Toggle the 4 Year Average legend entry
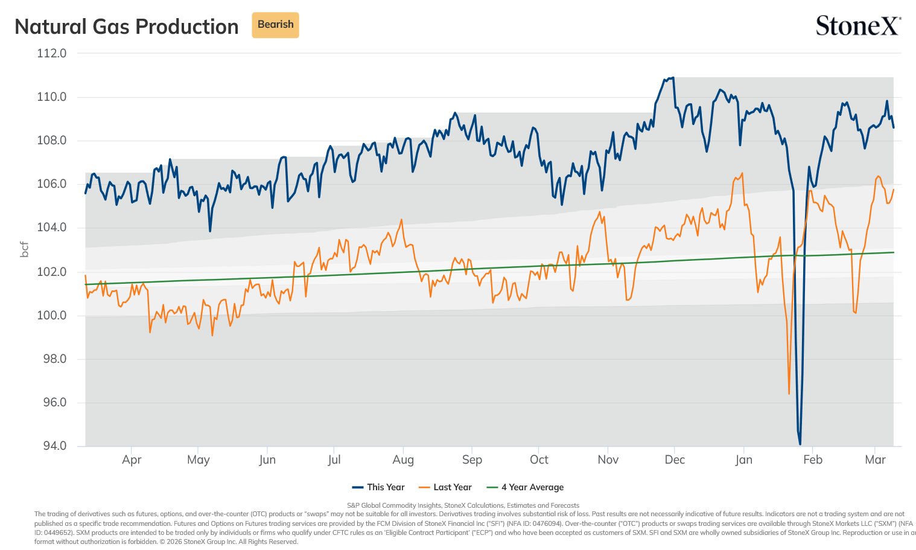This screenshot has width=916, height=550. (525, 487)
